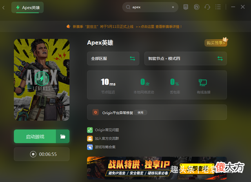
Task: Click the 购买独享 button
Action: pyautogui.click(x=216, y=43)
